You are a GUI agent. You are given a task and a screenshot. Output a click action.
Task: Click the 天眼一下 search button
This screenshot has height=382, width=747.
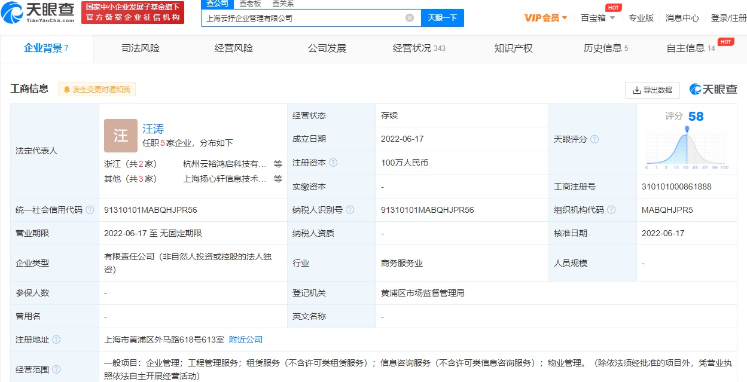[x=443, y=18]
